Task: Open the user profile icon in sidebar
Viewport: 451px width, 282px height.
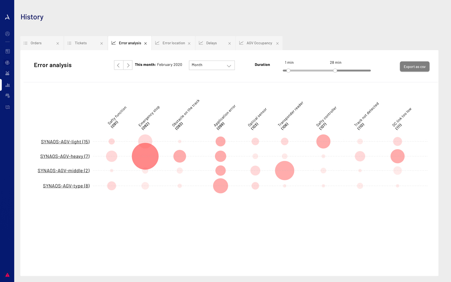Action: (7, 34)
